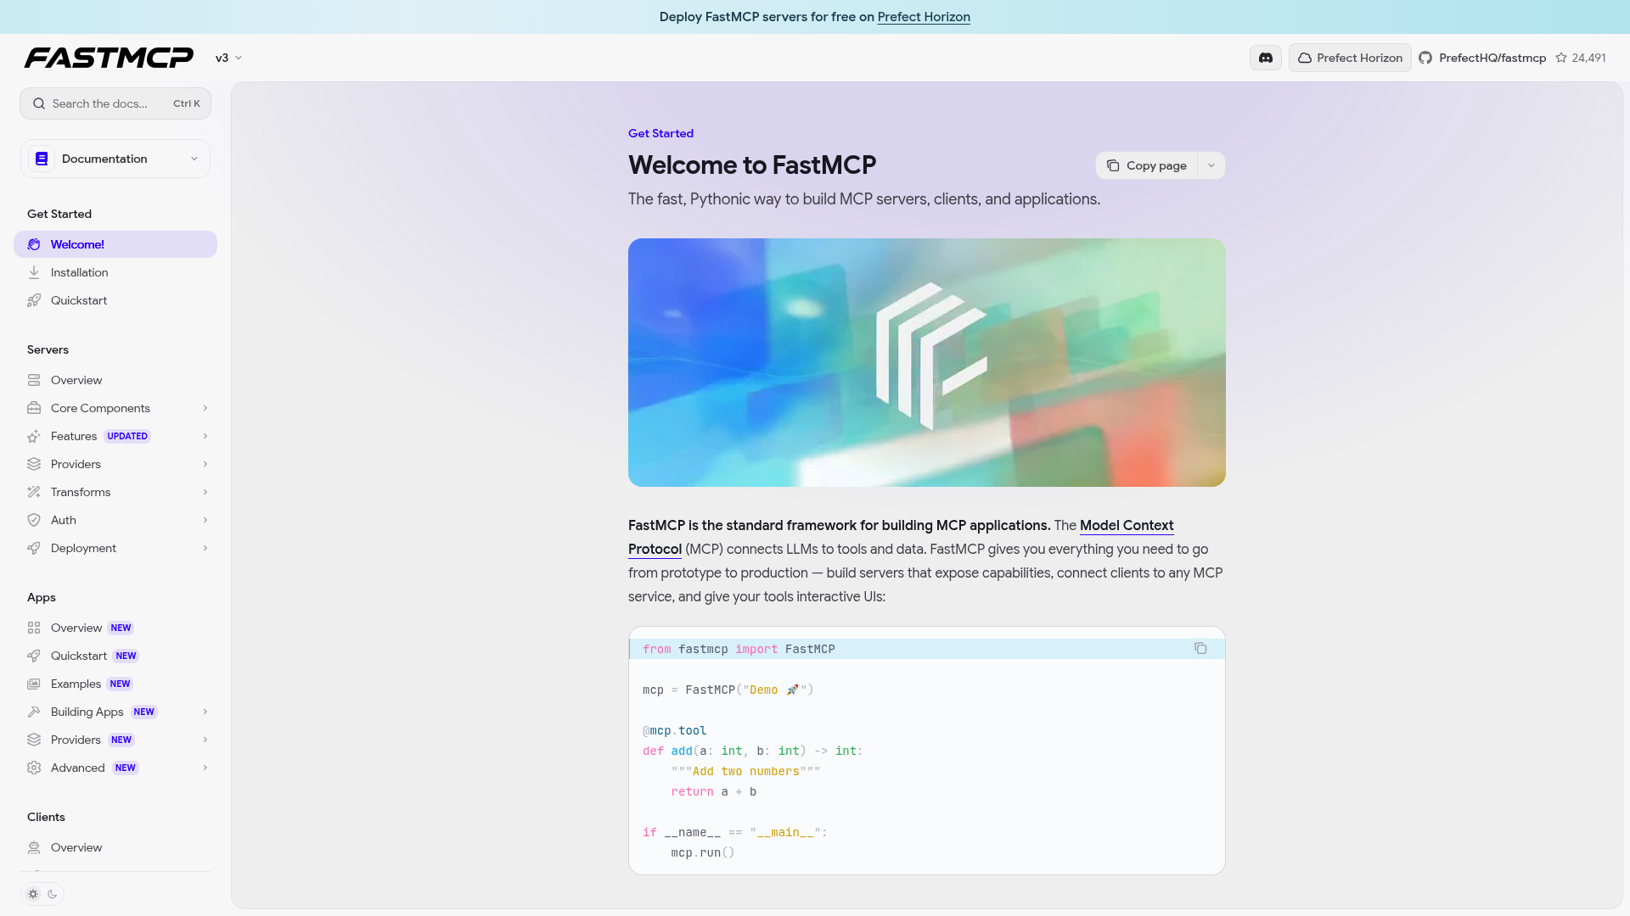Image resolution: width=1630 pixels, height=916 pixels.
Task: Click the search magnifier in the docs search bar
Action: pyautogui.click(x=39, y=103)
